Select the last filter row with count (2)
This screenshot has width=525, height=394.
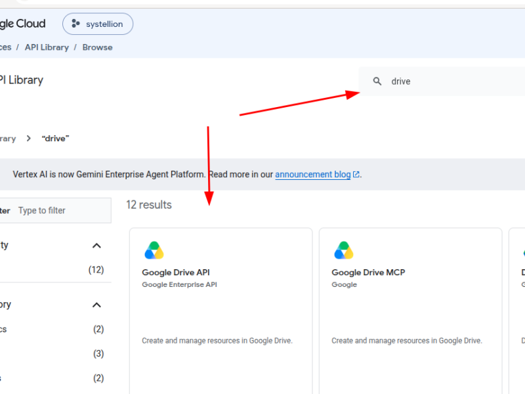pos(52,378)
